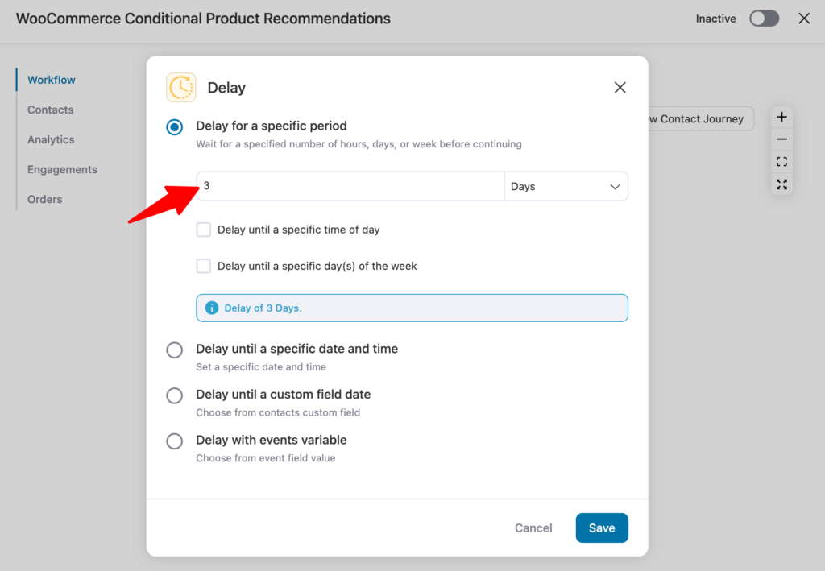Enable 'Delay until a specific time of day'

click(x=203, y=230)
